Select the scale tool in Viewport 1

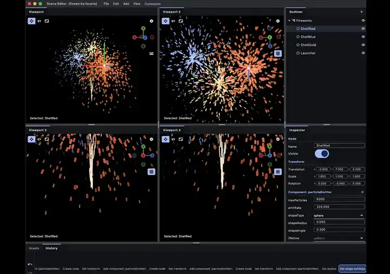tap(47, 21)
